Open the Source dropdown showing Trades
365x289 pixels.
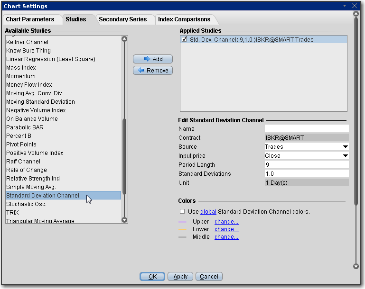[x=306, y=147]
